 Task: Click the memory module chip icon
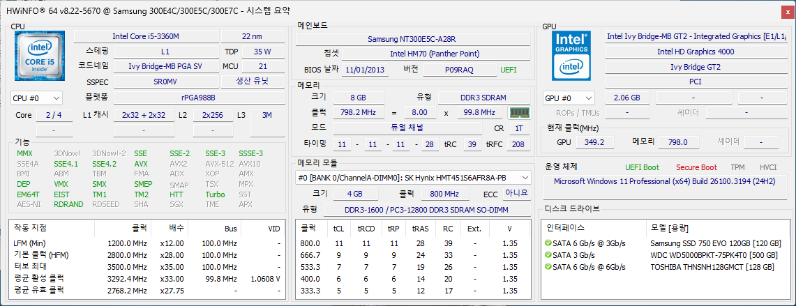[519, 112]
